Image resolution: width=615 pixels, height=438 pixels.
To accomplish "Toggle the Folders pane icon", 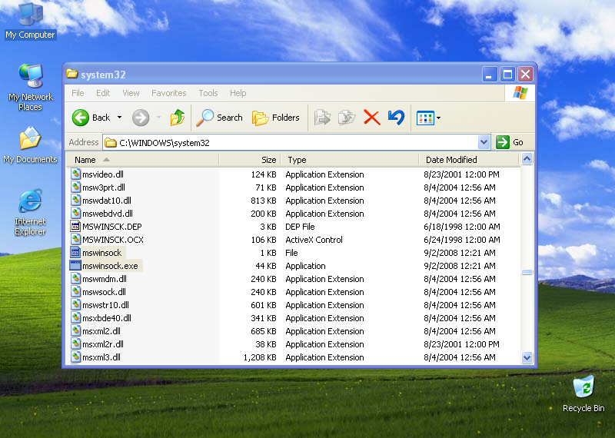I will tap(260, 118).
